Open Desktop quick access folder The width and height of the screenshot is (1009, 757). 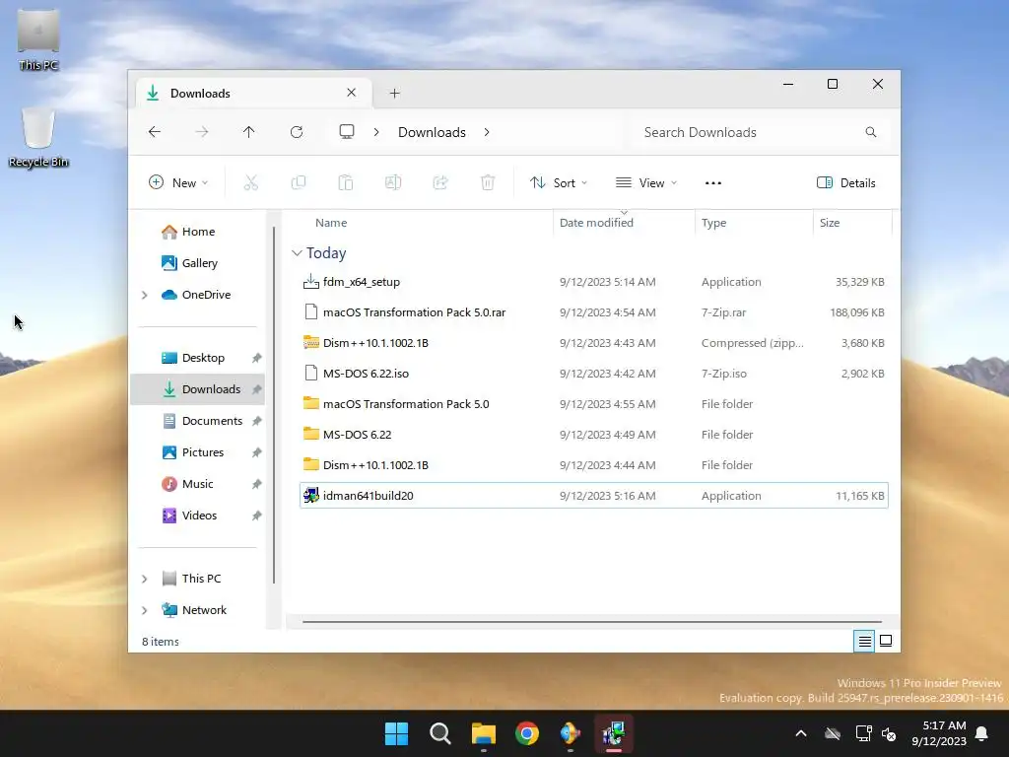tap(197, 358)
